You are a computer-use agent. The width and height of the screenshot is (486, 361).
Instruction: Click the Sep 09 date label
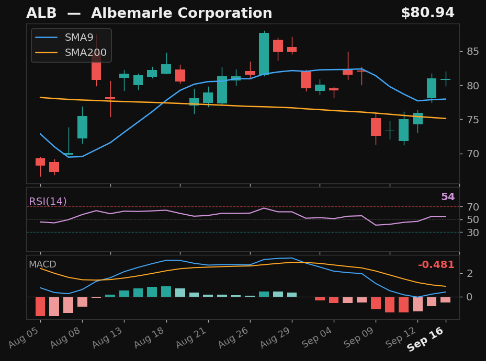point(358,337)
